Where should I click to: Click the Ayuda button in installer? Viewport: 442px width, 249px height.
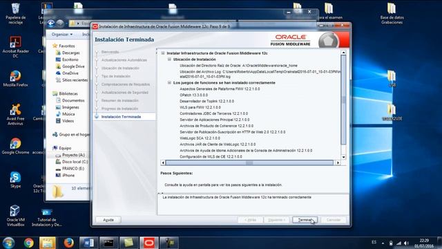[x=108, y=220]
